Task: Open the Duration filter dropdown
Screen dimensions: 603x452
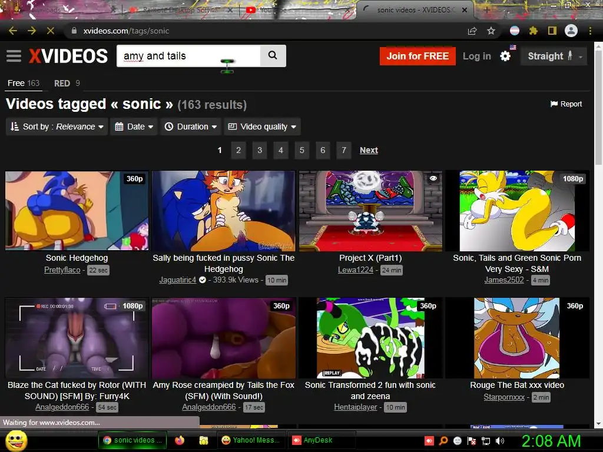Action: click(190, 127)
